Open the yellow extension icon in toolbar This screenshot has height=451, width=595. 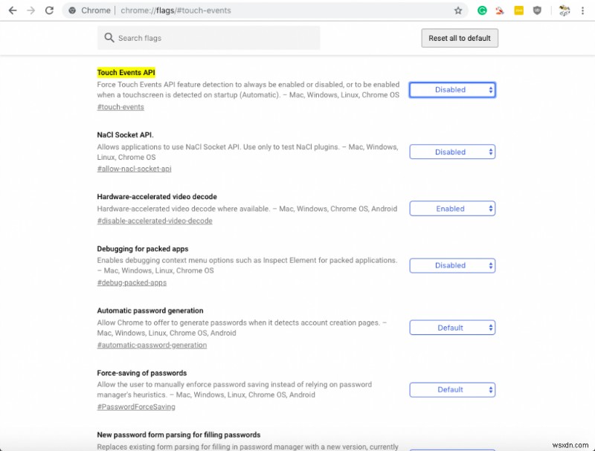coord(518,10)
